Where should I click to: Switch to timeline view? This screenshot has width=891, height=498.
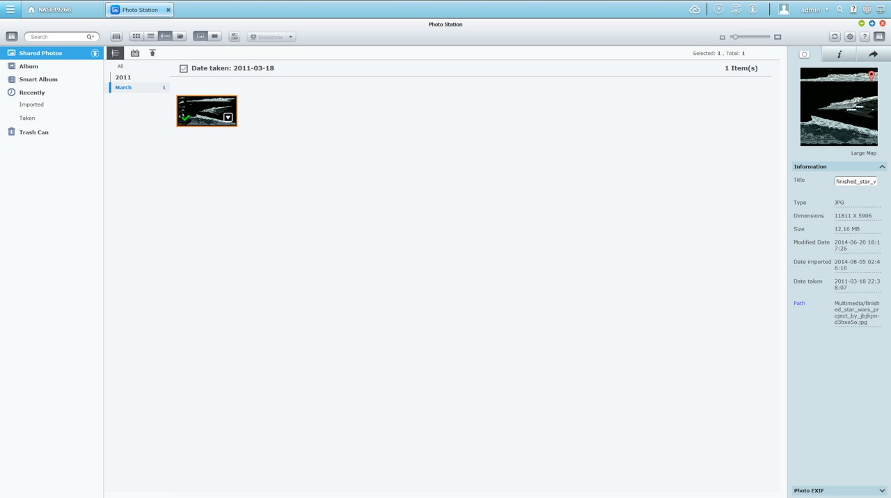coord(165,36)
